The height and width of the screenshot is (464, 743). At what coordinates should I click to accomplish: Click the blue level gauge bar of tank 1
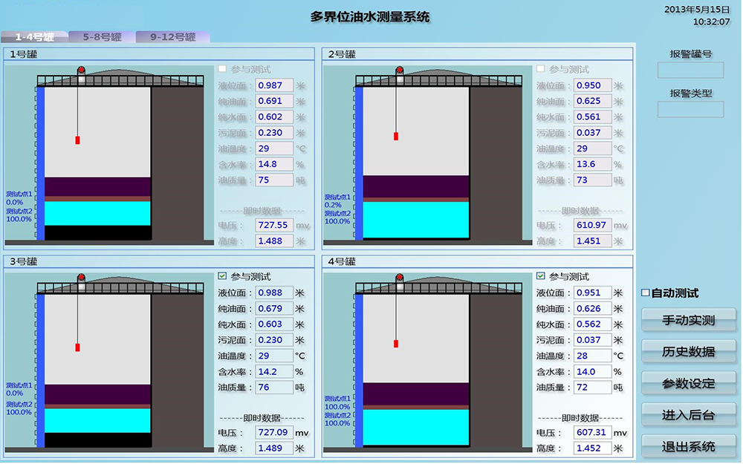tap(40, 163)
